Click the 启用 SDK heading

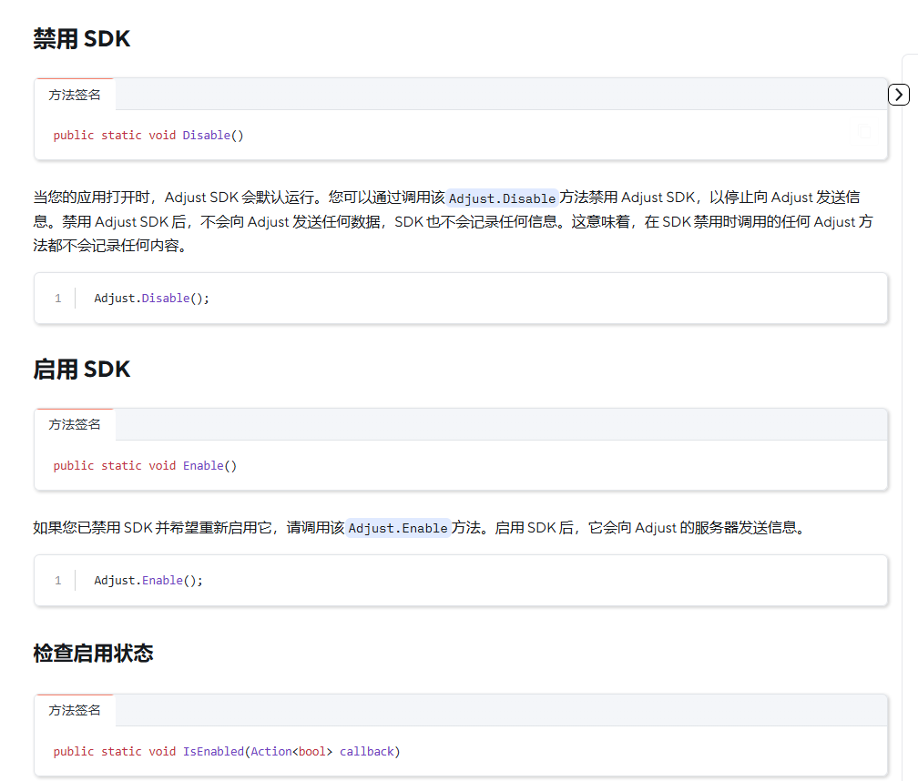pyautogui.click(x=81, y=370)
